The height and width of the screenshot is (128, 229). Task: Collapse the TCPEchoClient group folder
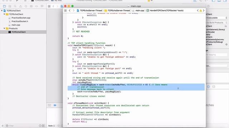pos(4,14)
